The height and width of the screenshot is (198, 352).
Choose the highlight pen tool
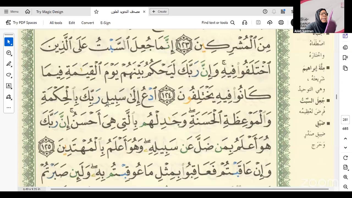[9, 64]
